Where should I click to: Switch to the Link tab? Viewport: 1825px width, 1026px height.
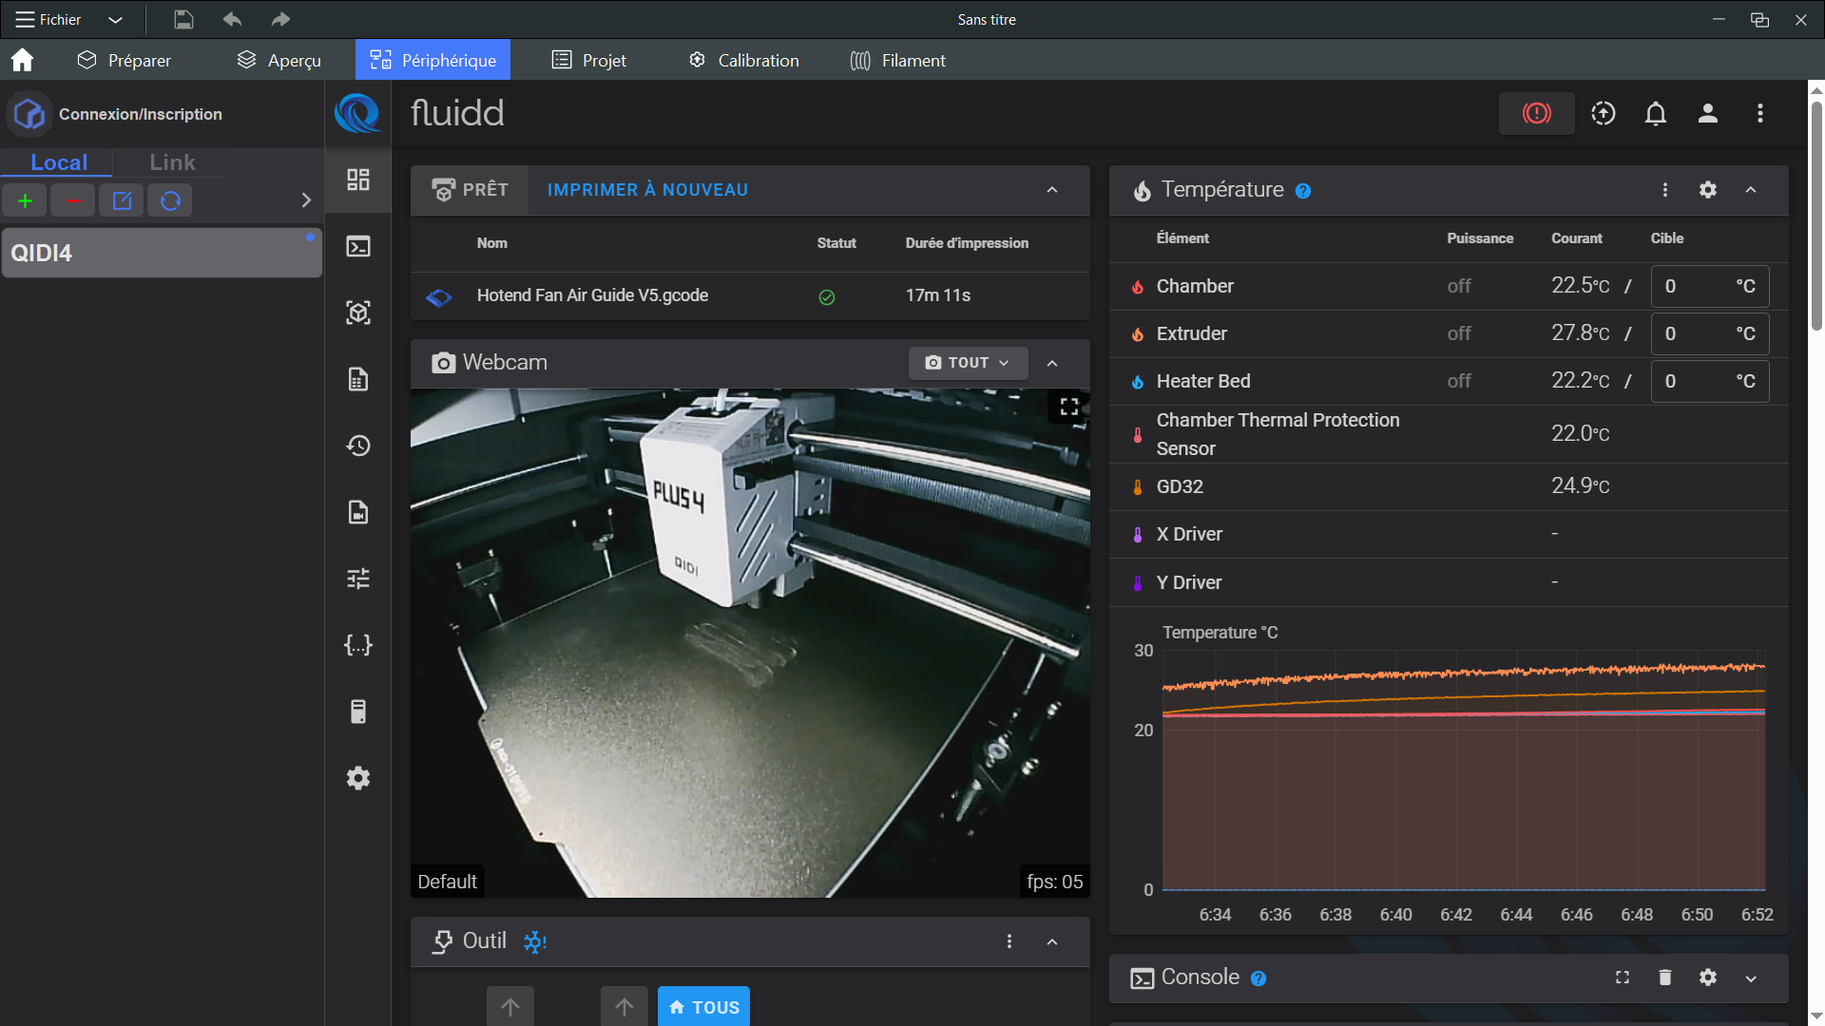pos(172,162)
